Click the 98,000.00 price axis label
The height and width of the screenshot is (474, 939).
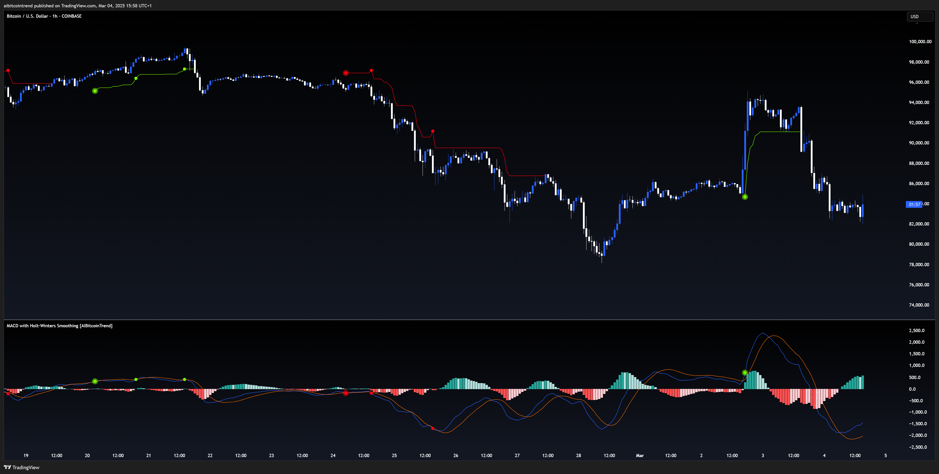(x=919, y=62)
